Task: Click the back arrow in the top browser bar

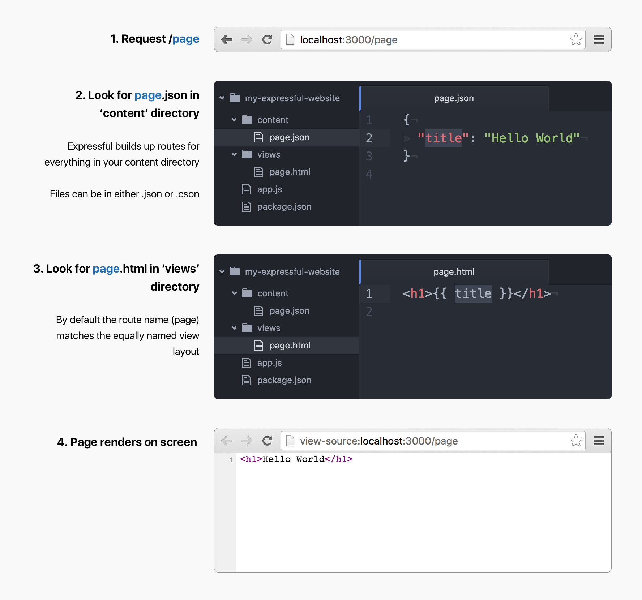Action: [x=227, y=39]
